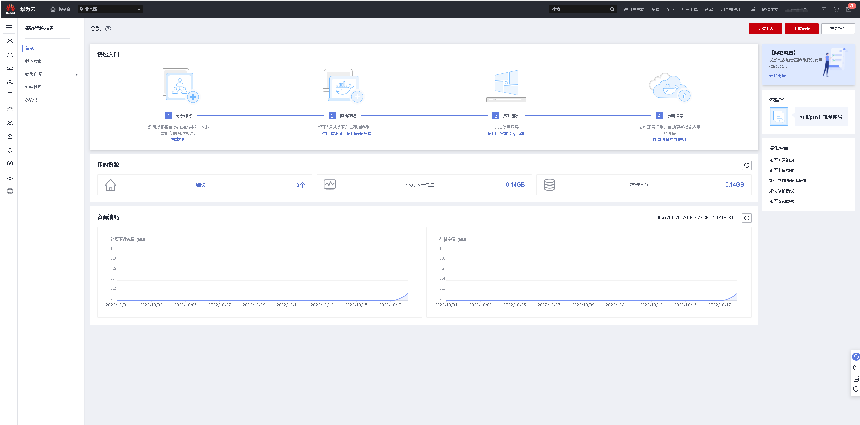860x425 pixels.
Task: Click in the top 搜索 input field
Action: pos(578,9)
